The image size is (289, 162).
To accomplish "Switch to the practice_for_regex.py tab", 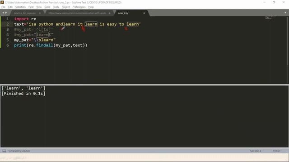I will [x=25, y=13].
